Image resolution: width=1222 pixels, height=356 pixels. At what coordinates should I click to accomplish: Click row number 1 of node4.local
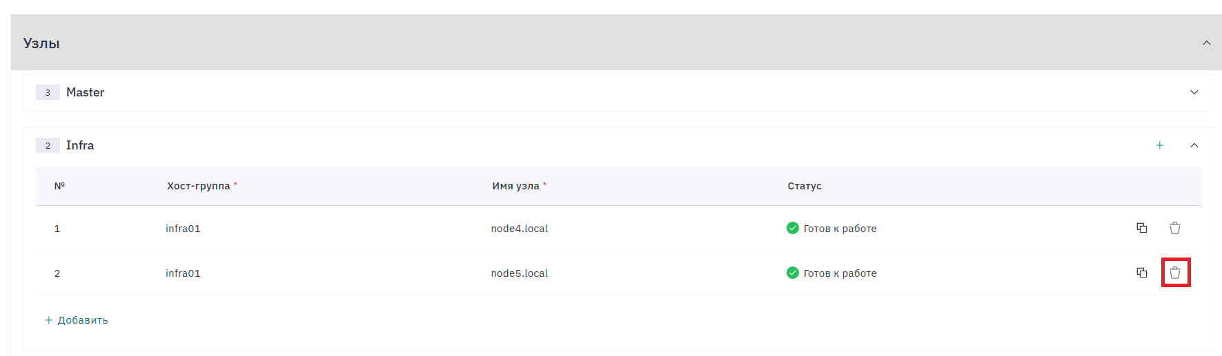[57, 229]
